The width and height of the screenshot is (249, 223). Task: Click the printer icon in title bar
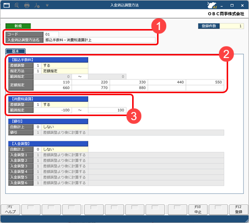click(x=27, y=6)
